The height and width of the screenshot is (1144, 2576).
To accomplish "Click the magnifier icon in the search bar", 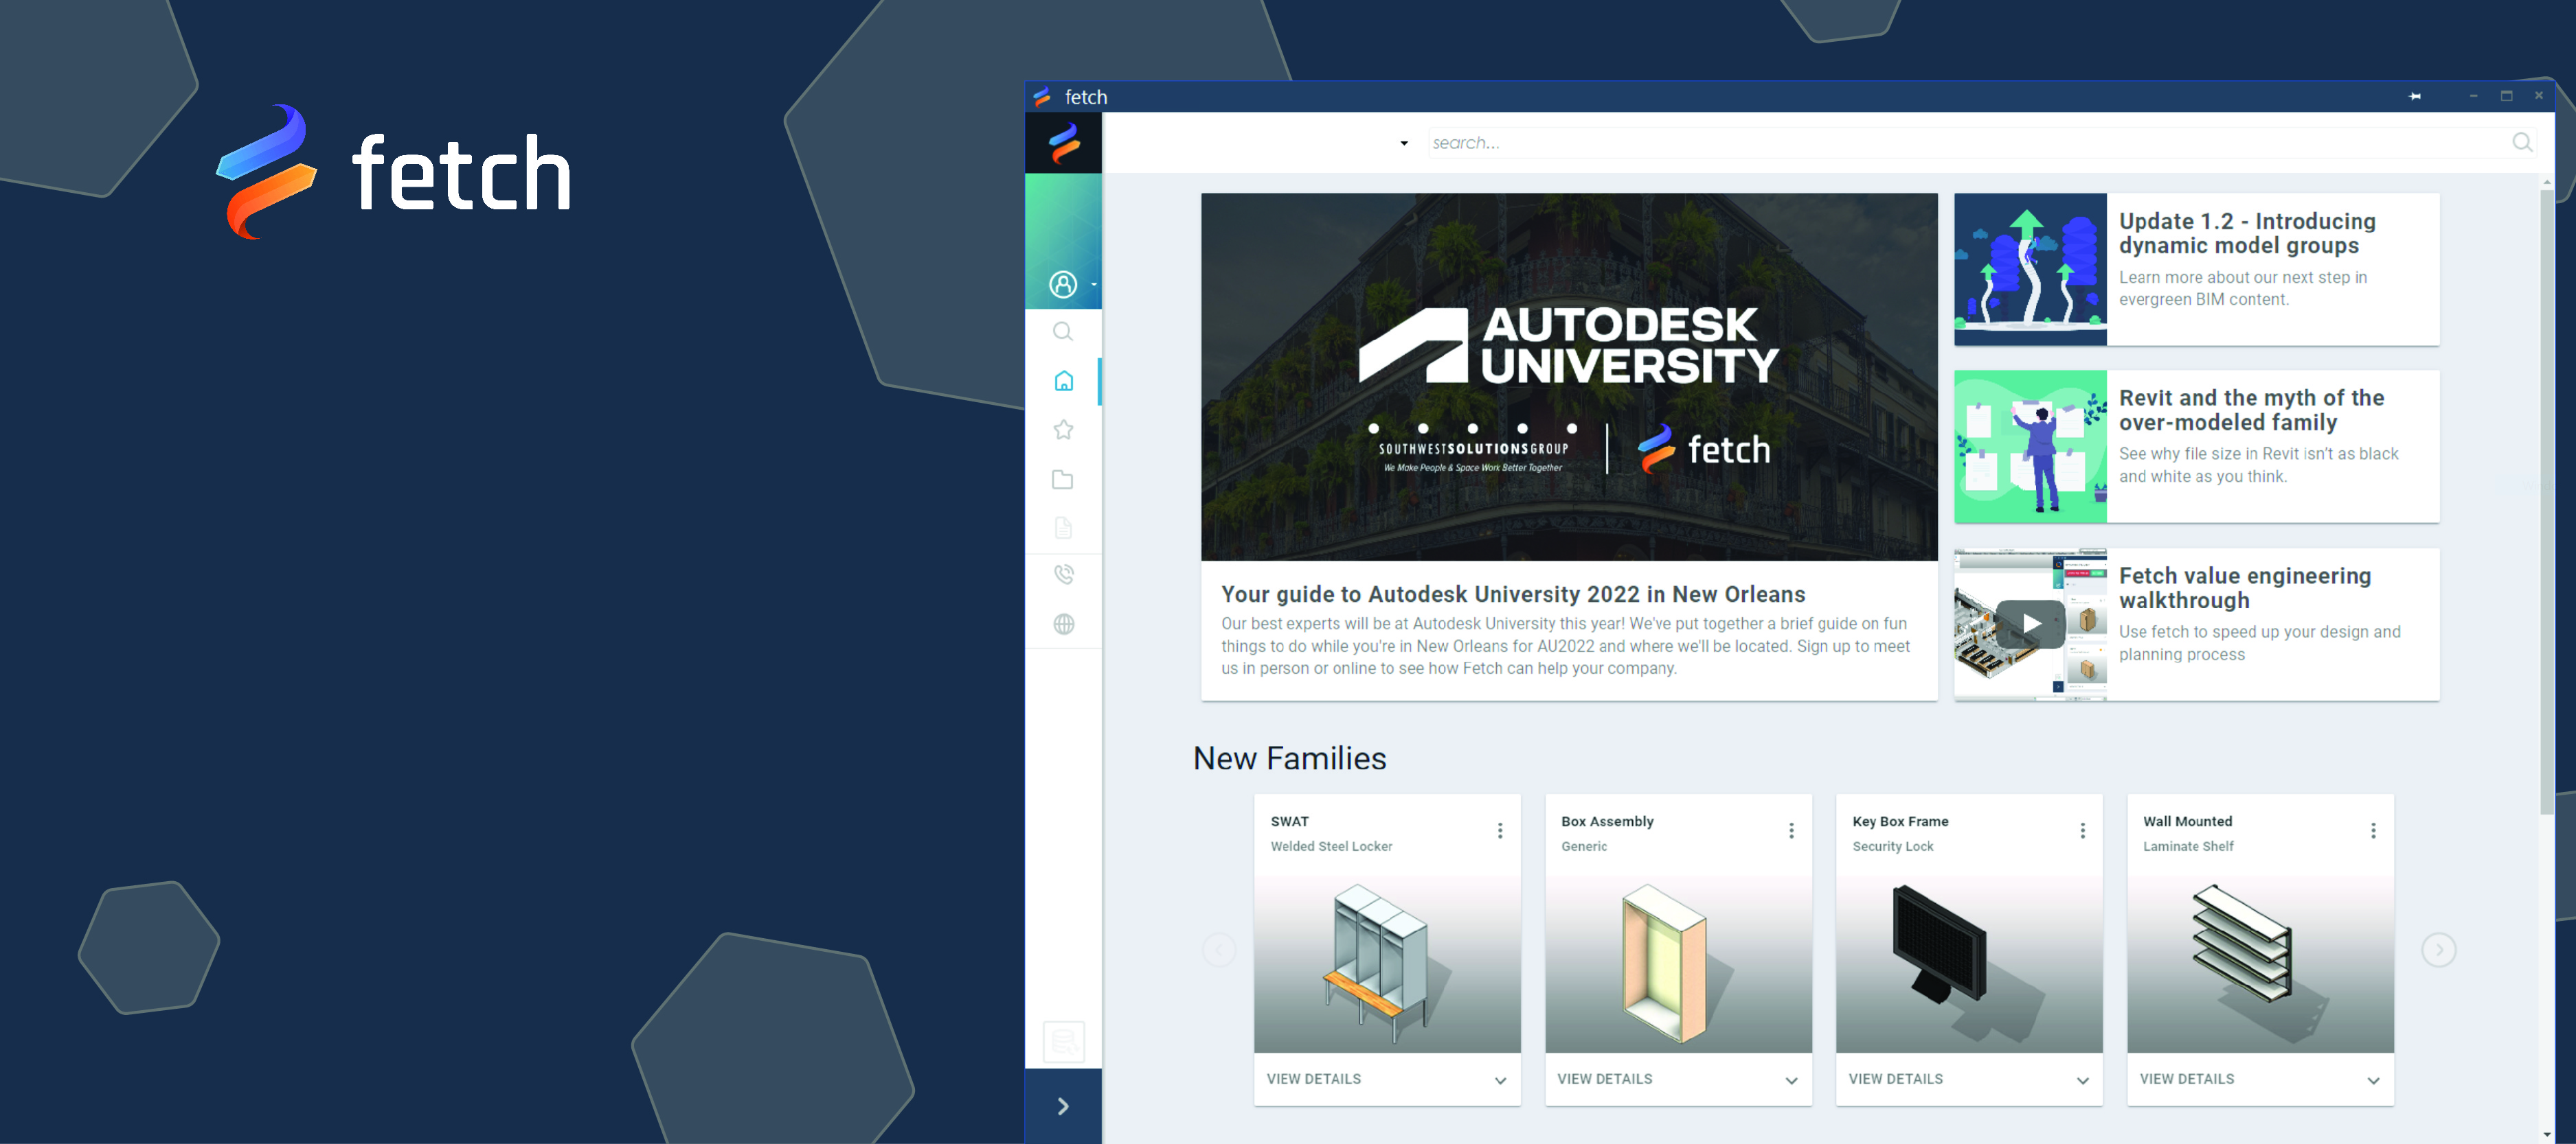I will pos(2522,142).
